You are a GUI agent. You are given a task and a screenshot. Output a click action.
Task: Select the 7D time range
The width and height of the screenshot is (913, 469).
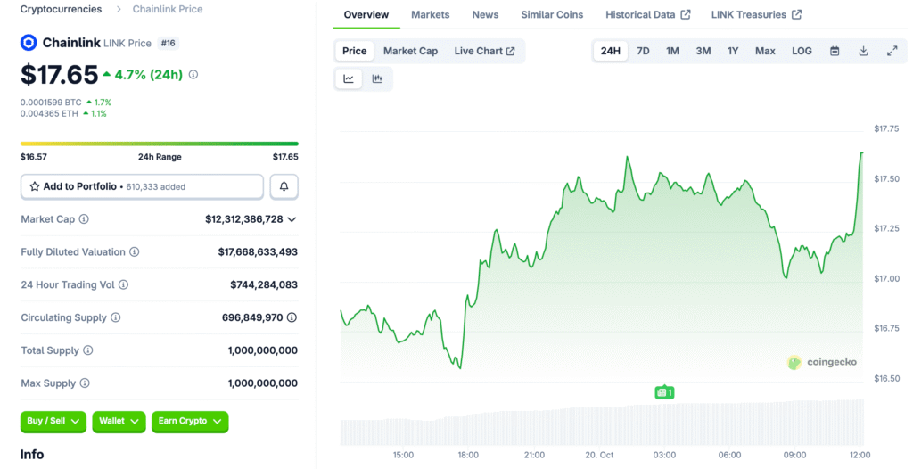643,51
